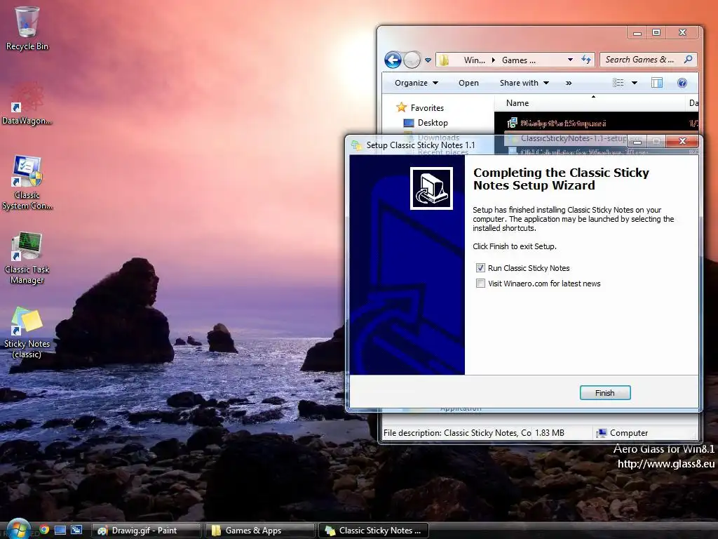Select the first file row in Explorer's list
The height and width of the screenshot is (539, 718).
pyautogui.click(x=596, y=123)
